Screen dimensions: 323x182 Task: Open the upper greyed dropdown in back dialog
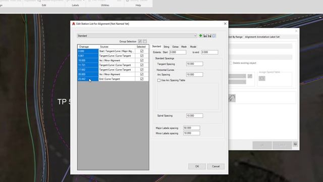[x=237, y=76]
